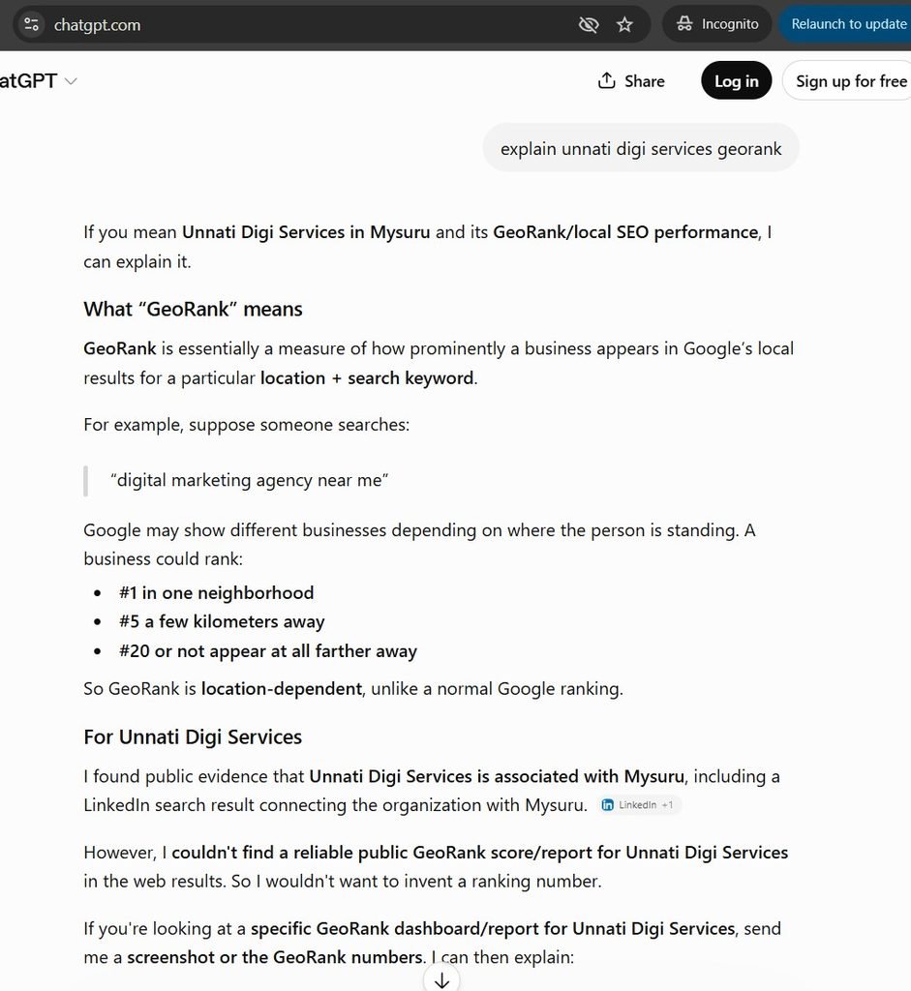Expand the ChatGPT model dropdown chevron
Image resolution: width=911 pixels, height=991 pixels.
point(71,81)
